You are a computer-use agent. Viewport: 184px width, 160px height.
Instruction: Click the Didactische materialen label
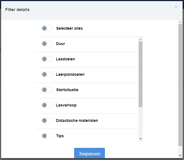click(77, 120)
